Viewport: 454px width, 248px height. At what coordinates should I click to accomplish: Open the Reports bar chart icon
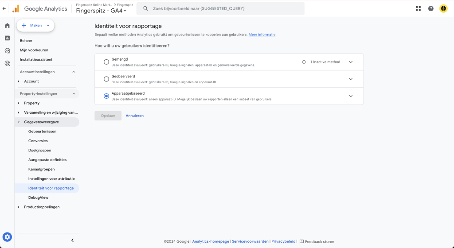[7, 38]
